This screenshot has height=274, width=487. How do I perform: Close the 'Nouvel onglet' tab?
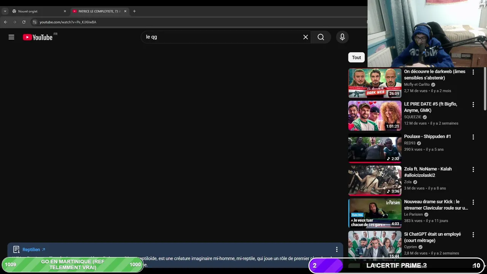65,11
